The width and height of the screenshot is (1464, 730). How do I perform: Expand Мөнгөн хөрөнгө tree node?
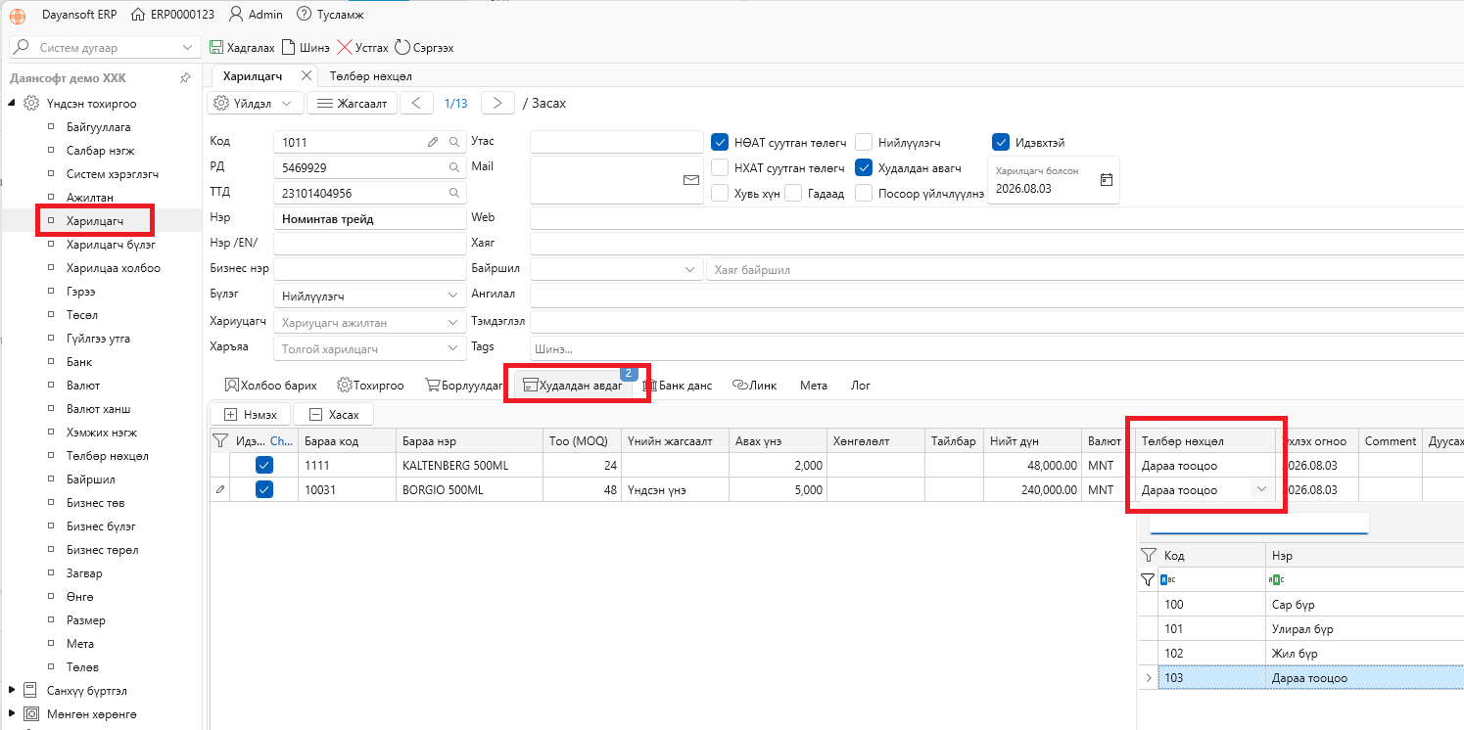12,713
